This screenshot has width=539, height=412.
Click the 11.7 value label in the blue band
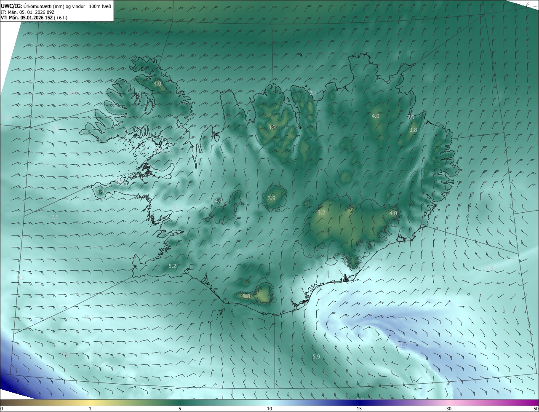click(403, 345)
